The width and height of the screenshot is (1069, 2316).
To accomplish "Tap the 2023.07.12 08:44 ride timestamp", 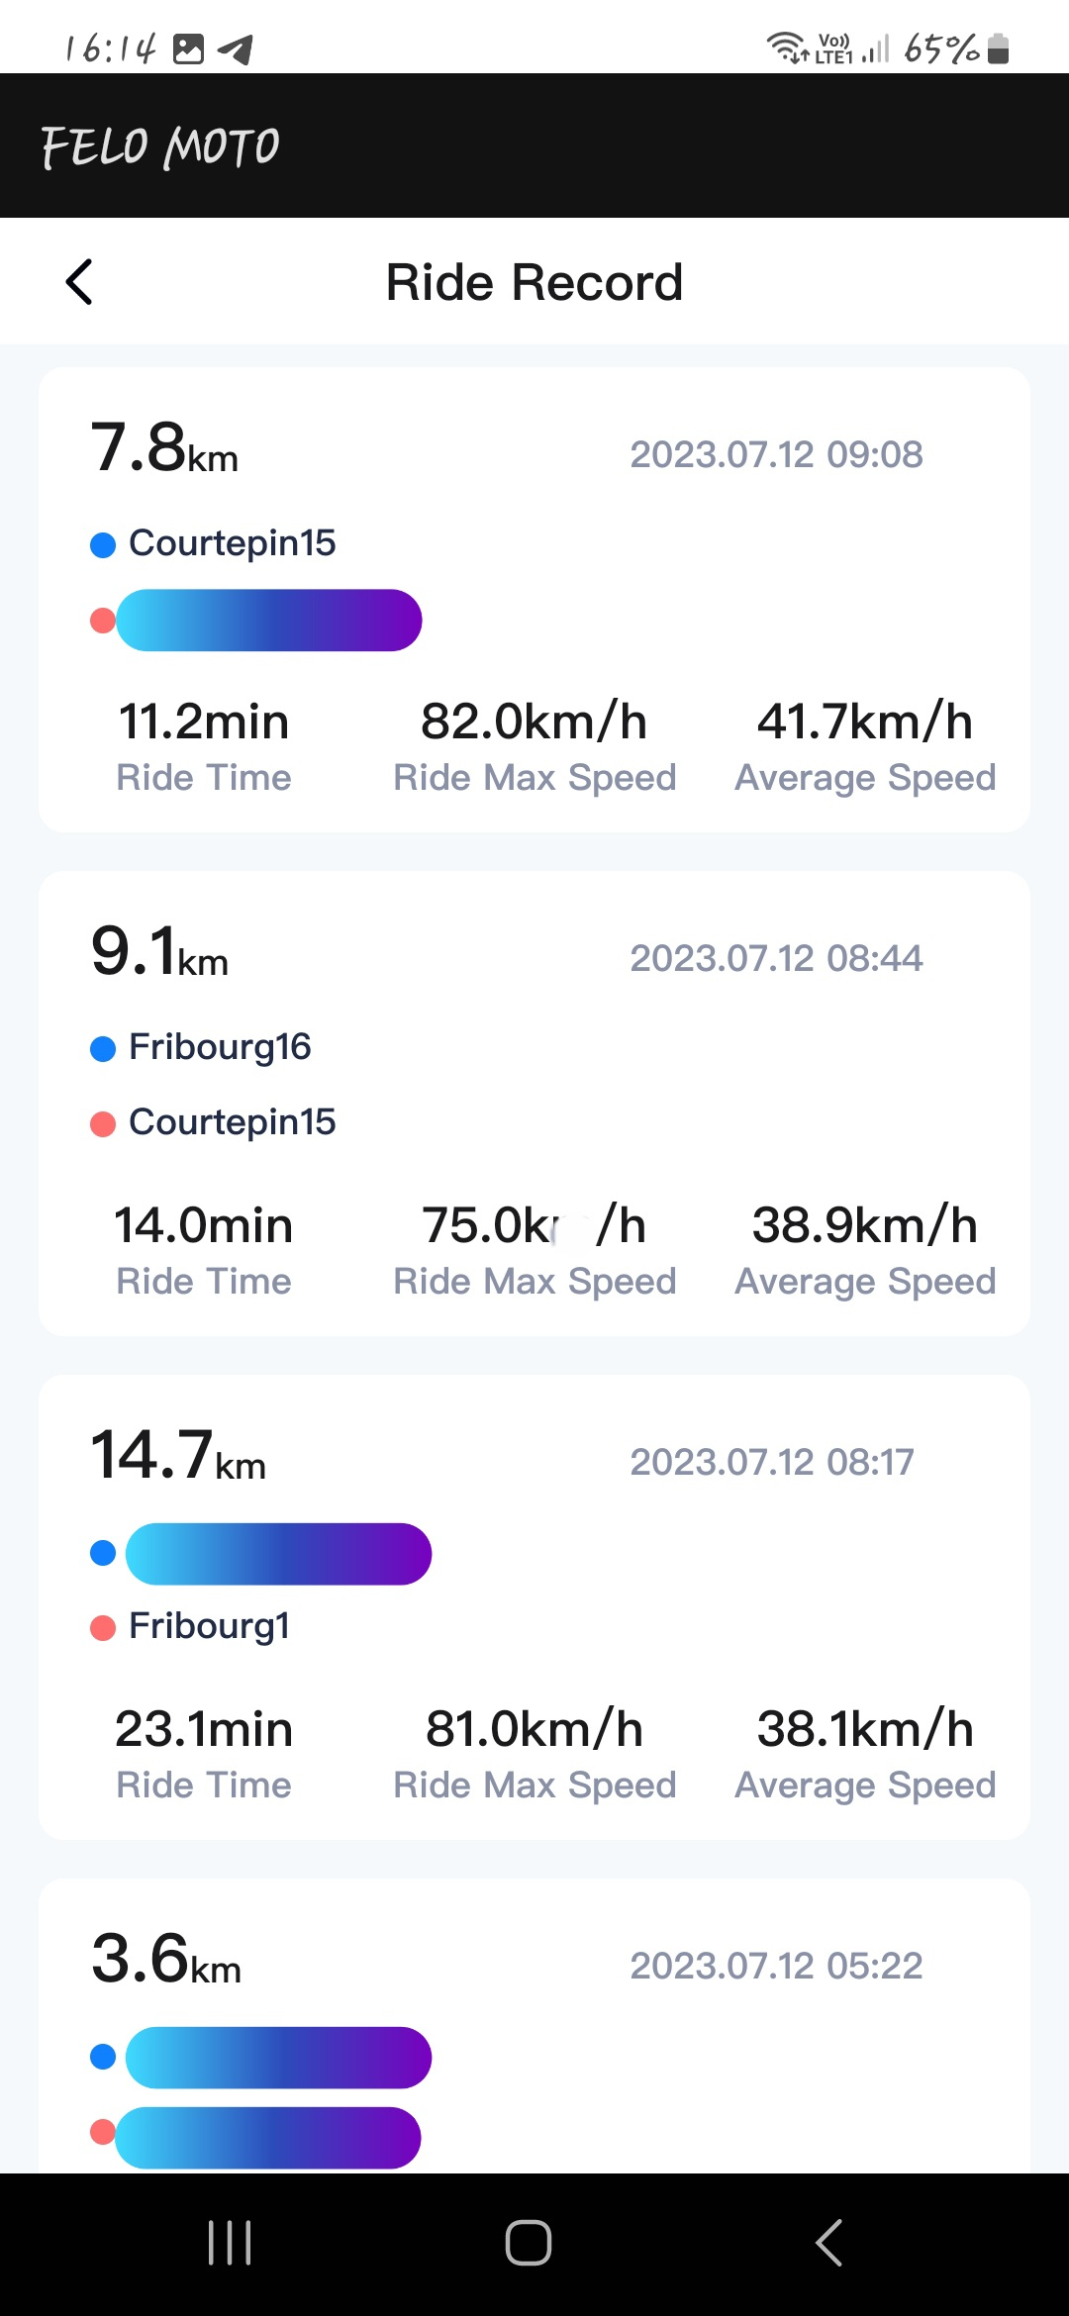I will [x=776, y=958].
